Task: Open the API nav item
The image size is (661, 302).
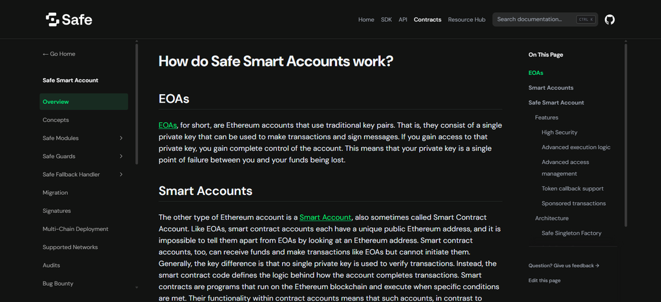Action: tap(403, 19)
